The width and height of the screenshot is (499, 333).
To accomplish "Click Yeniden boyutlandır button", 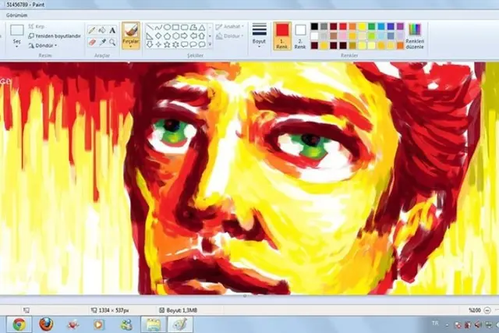I will 55,36.
